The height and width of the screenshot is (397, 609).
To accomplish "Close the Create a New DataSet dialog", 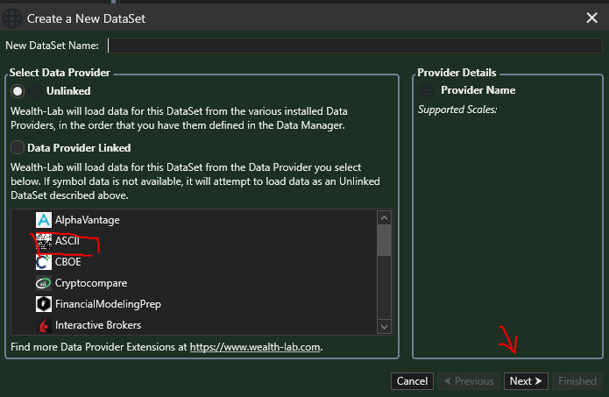I will click(591, 17).
